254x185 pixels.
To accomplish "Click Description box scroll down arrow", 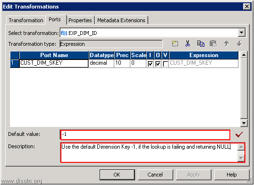I will coord(241,158).
